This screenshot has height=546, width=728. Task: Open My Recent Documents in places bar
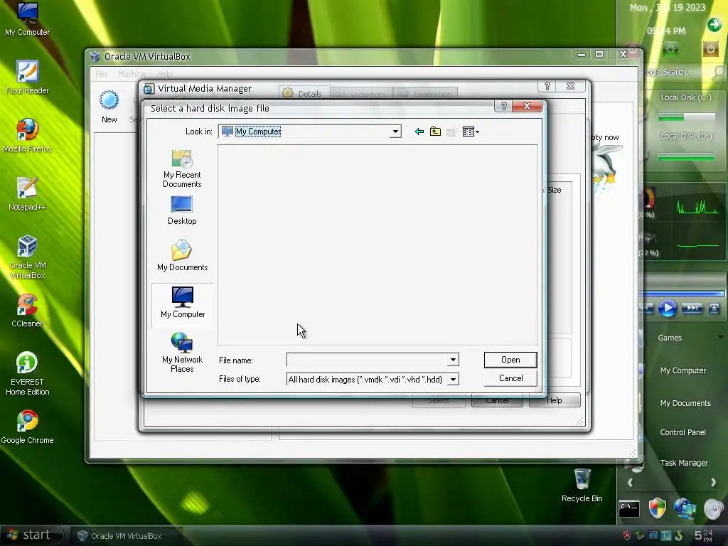point(182,168)
